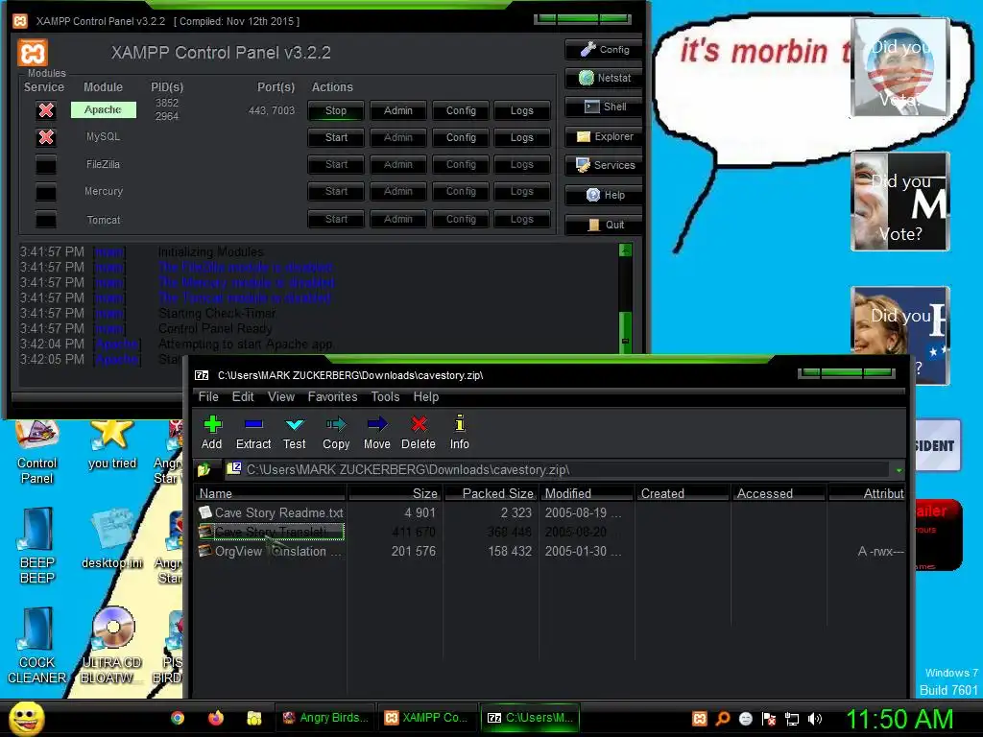Image resolution: width=983 pixels, height=737 pixels.
Task: Sort by Size column in 7-Zip
Action: (395, 493)
